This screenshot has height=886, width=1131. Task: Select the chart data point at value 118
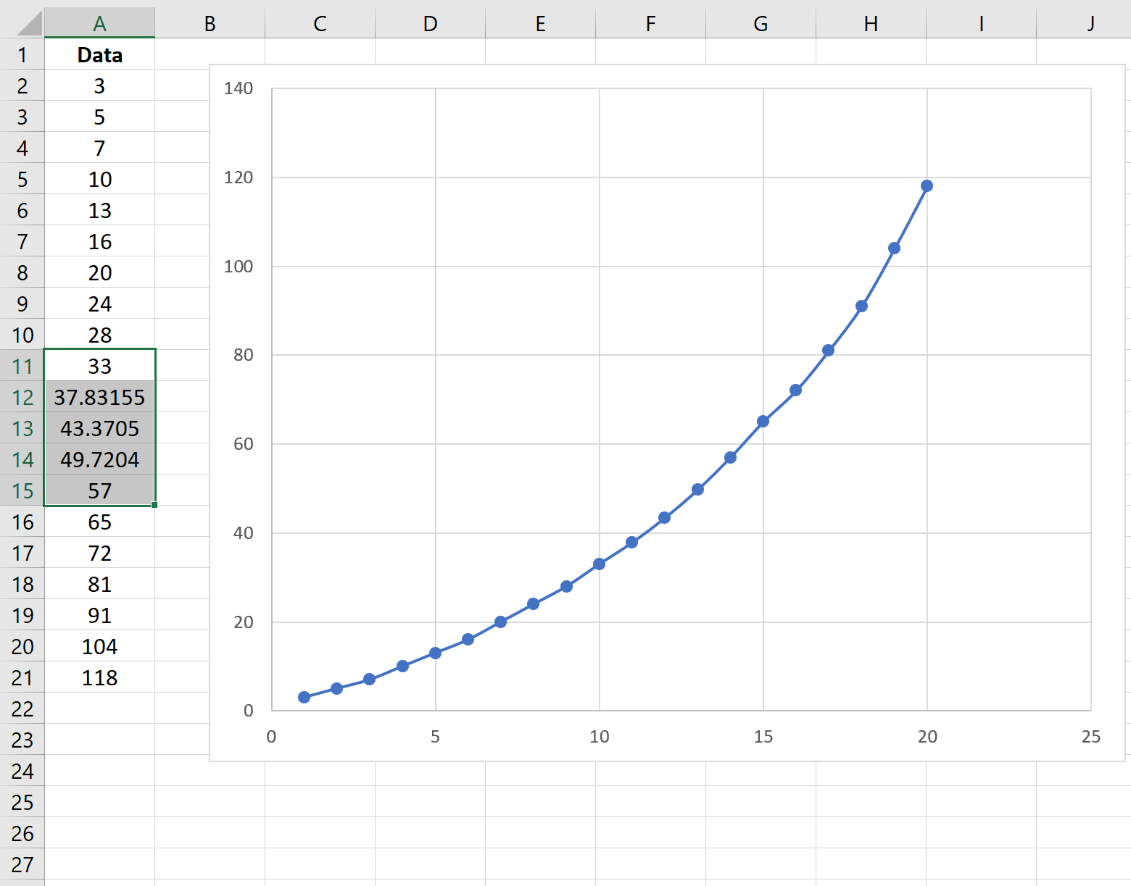(927, 185)
